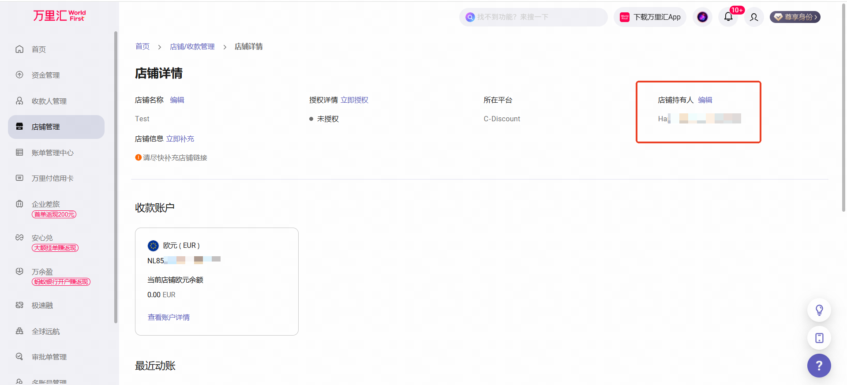Image resolution: width=847 pixels, height=385 pixels.
Task: Focus the 找不到功能 search box
Action: point(533,17)
